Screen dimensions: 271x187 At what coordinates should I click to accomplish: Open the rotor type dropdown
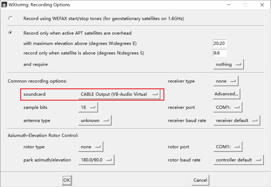click(x=90, y=147)
